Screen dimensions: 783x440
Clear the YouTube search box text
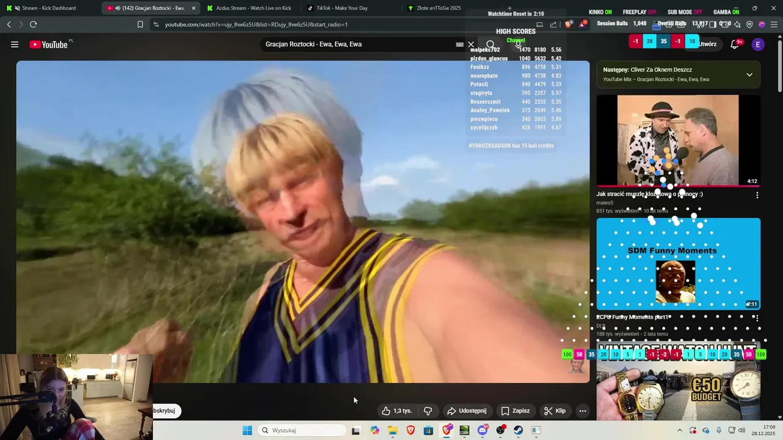(471, 45)
